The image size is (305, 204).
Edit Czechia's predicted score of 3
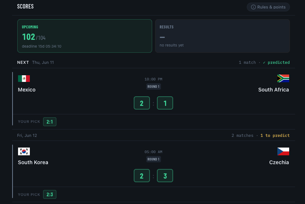point(165,176)
